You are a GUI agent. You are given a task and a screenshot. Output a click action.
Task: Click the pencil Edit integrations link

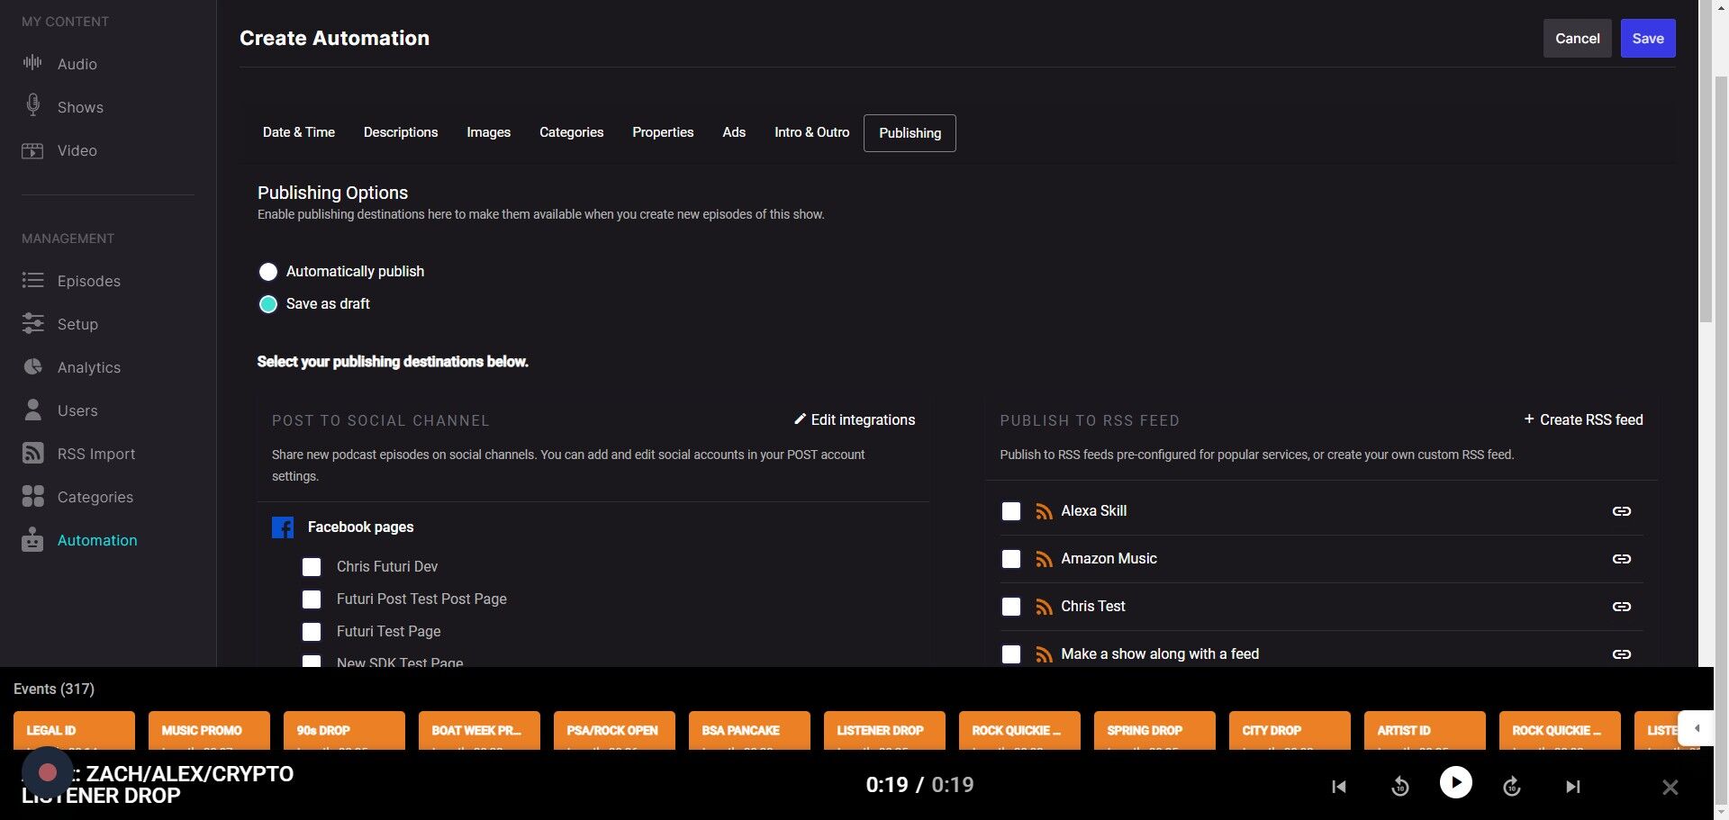[854, 420]
